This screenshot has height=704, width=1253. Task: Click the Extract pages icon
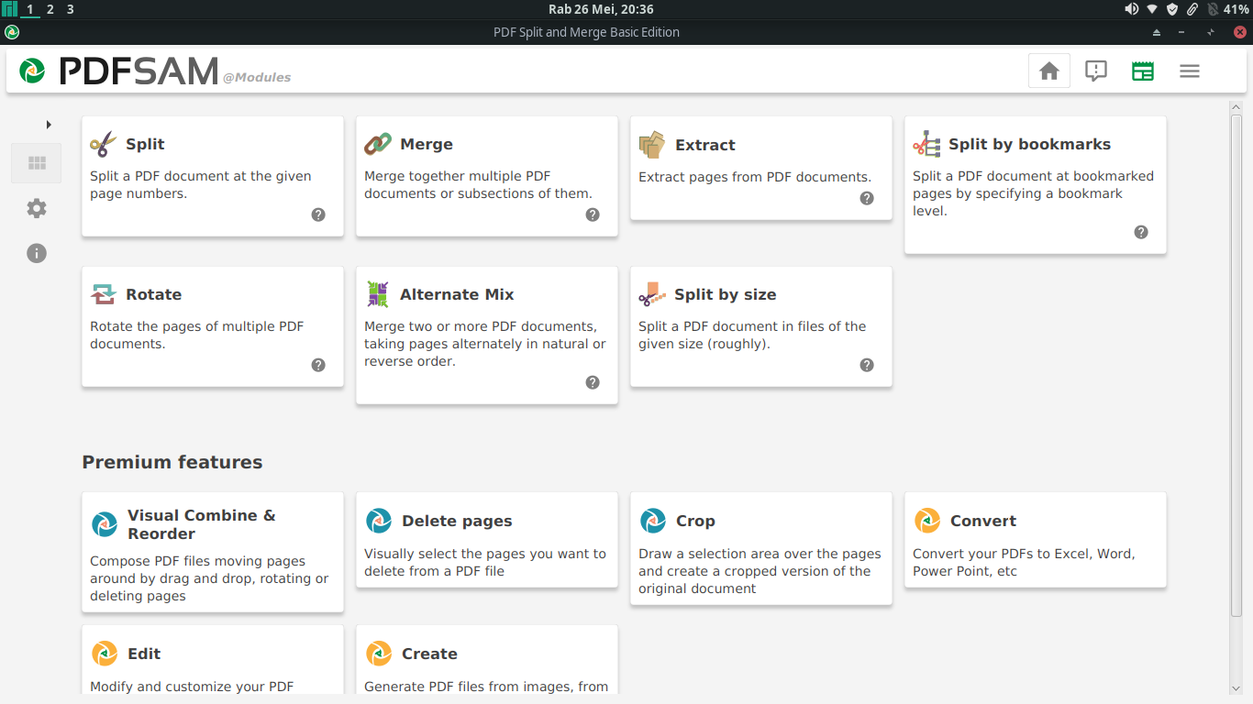click(652, 144)
